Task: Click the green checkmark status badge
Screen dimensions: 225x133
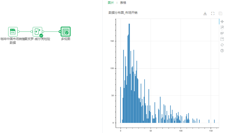Action: (x=41, y=36)
